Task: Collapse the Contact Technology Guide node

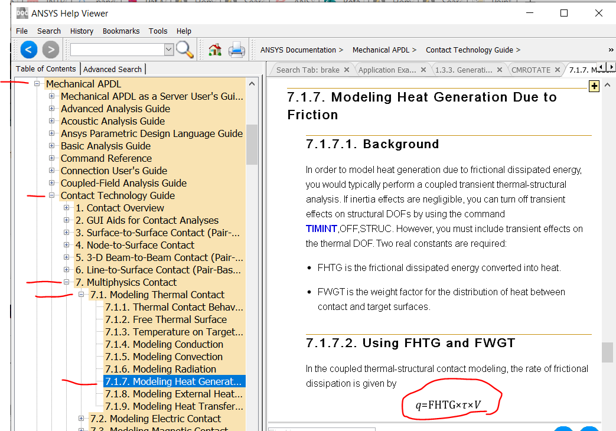Action: 52,195
